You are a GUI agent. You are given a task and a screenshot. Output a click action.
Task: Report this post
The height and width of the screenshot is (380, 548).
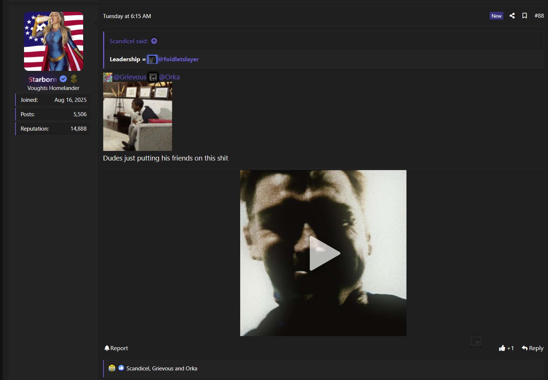tap(116, 348)
